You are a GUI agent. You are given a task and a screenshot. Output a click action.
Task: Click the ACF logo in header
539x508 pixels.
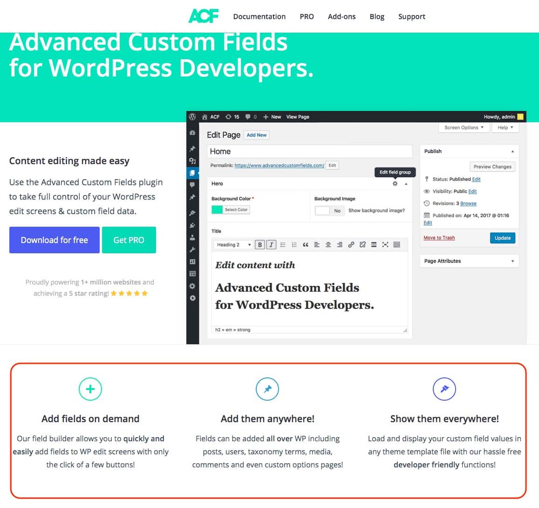(204, 16)
